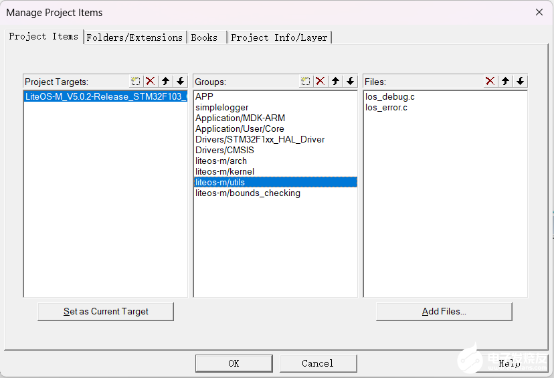Select file los_error.c
Viewport: 554px width, 378px height.
tap(446, 108)
